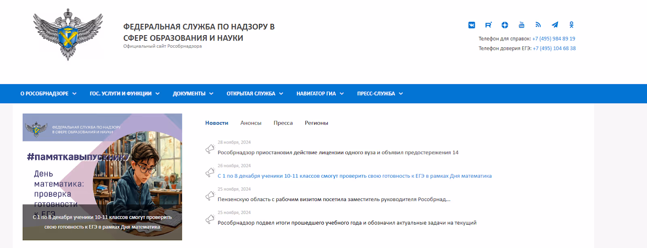Click the date 28 ноября, 2024
This screenshot has height=248, width=647.
pyautogui.click(x=234, y=142)
